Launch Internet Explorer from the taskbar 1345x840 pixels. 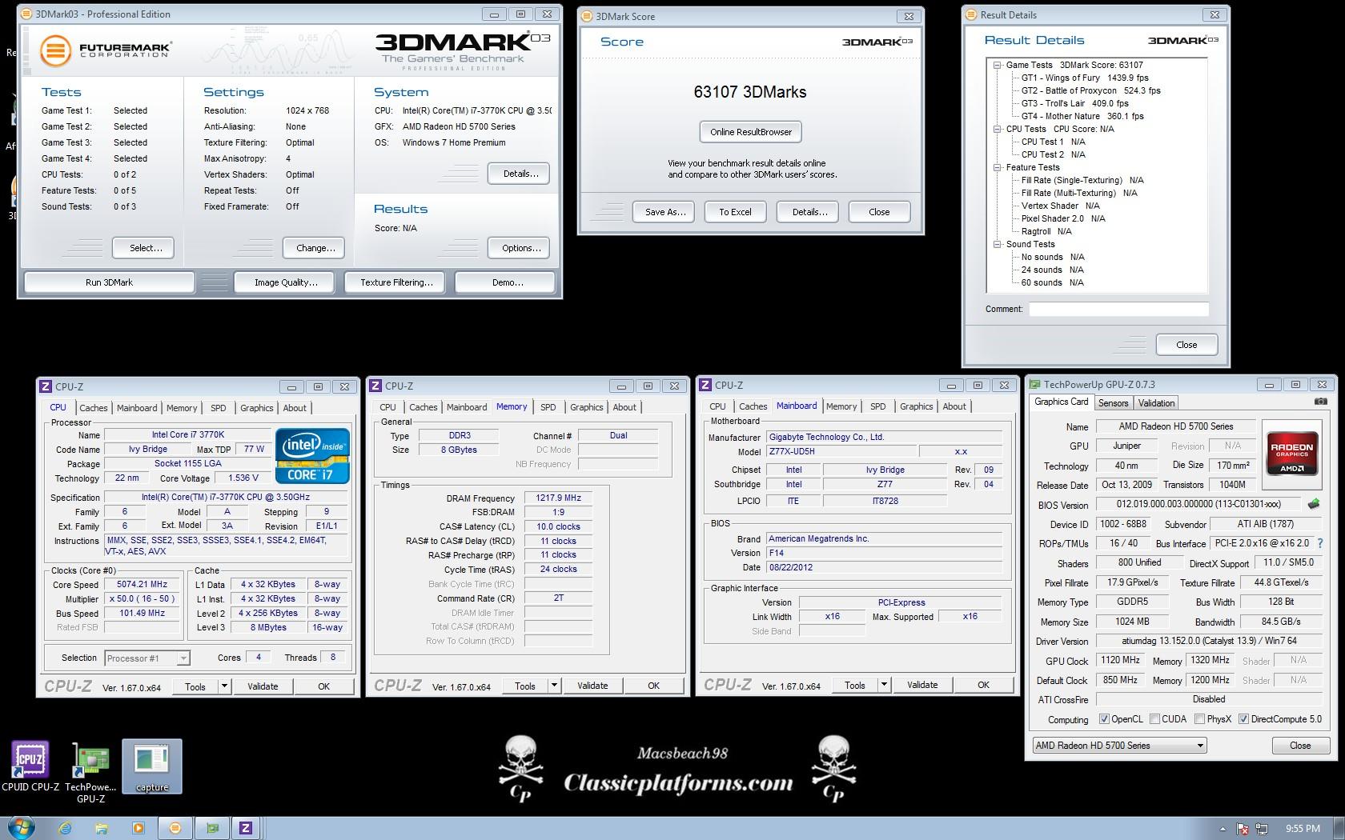[x=66, y=828]
